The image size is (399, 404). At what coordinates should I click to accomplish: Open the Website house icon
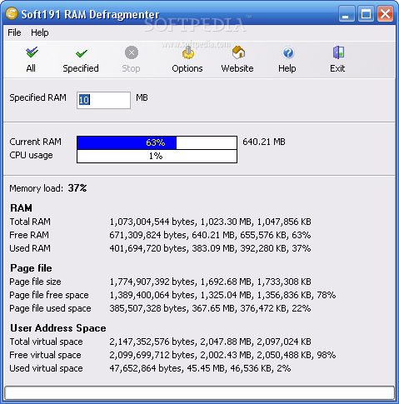click(238, 52)
